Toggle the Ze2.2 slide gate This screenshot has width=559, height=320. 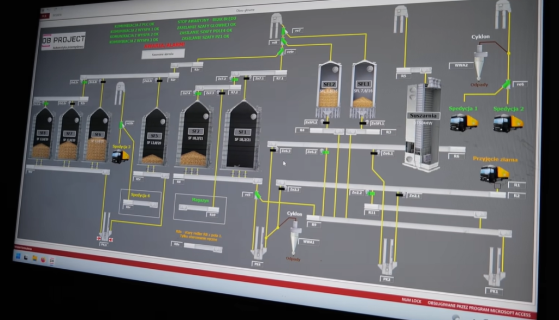[371, 194]
